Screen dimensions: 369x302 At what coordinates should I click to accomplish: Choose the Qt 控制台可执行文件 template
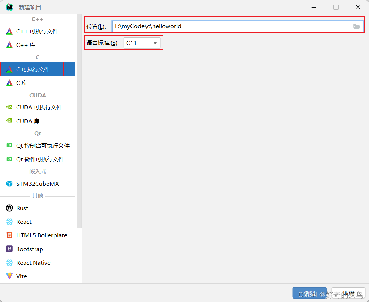(41, 146)
